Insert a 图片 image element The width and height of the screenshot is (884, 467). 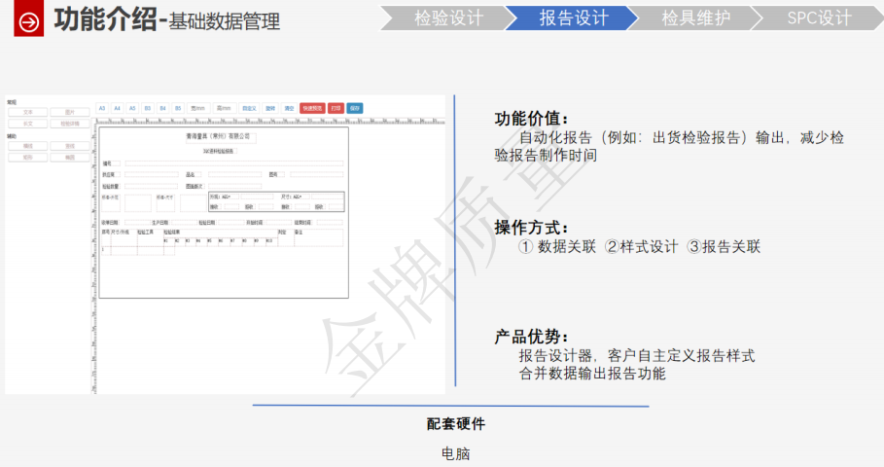click(69, 113)
